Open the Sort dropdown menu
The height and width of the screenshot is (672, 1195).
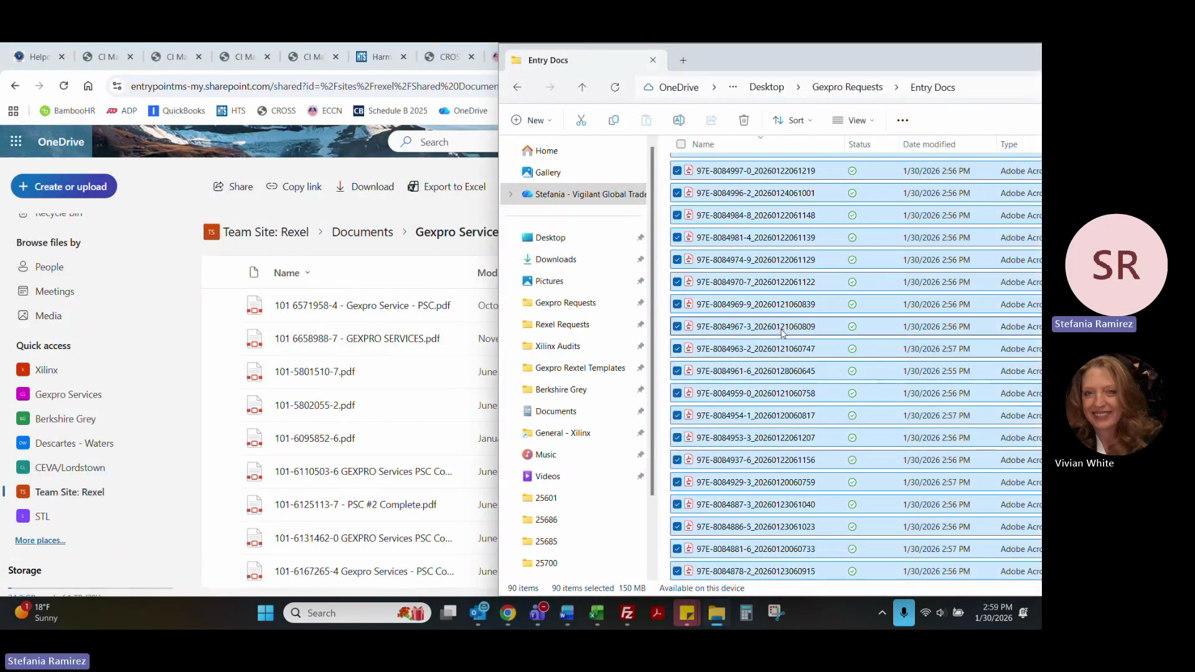point(792,120)
